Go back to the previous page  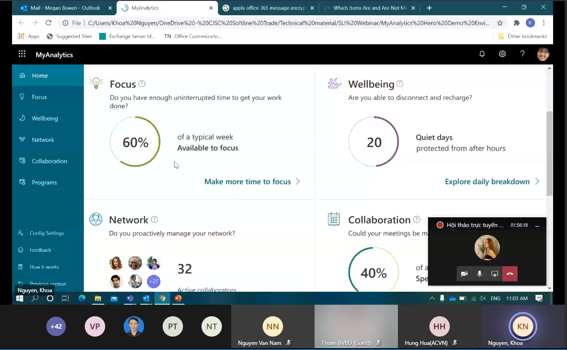pos(21,23)
